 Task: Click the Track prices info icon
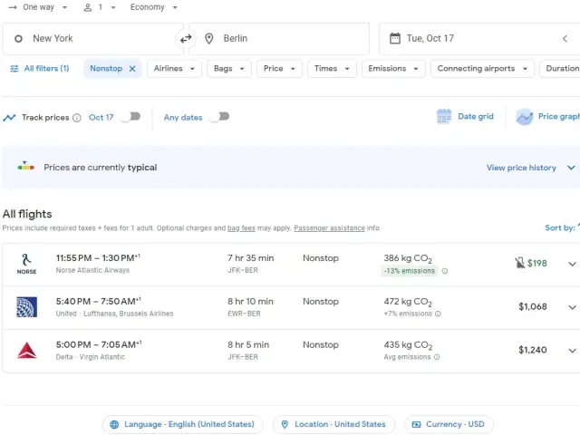(x=77, y=118)
